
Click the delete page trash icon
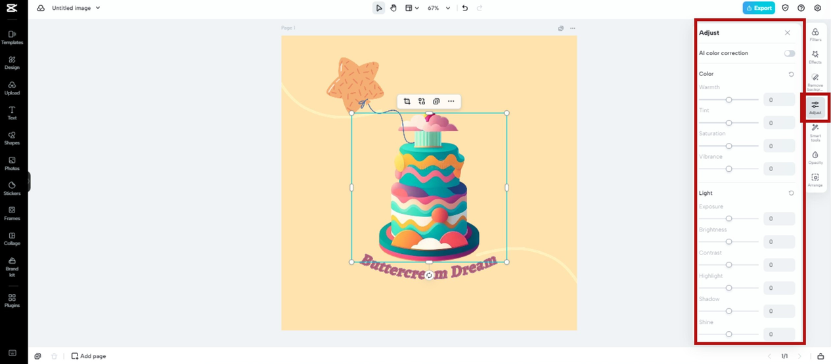[55, 356]
